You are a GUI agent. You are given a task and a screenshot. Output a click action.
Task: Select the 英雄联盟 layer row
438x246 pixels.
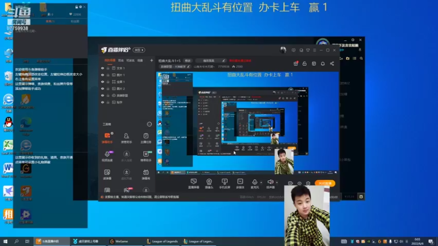127,95
